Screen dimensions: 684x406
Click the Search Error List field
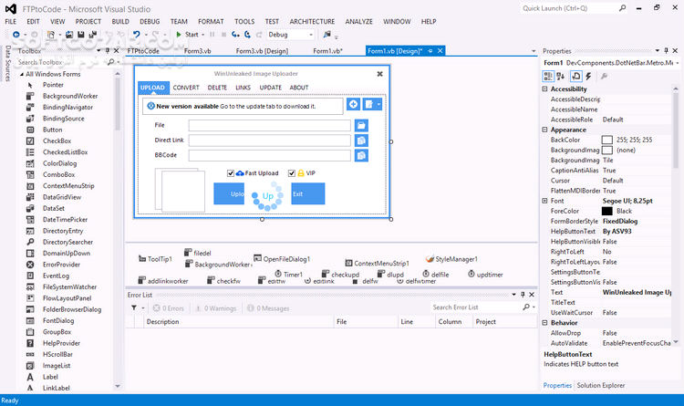click(475, 307)
